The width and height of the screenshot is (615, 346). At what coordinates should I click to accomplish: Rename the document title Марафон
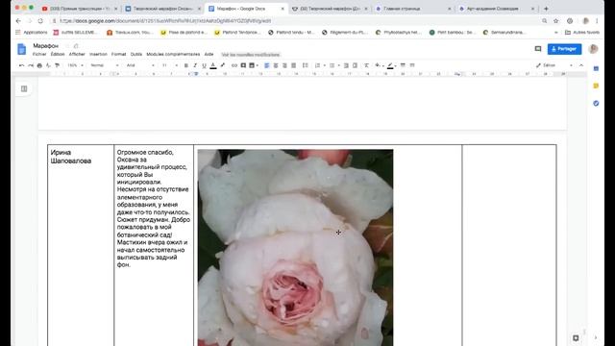(x=45, y=46)
